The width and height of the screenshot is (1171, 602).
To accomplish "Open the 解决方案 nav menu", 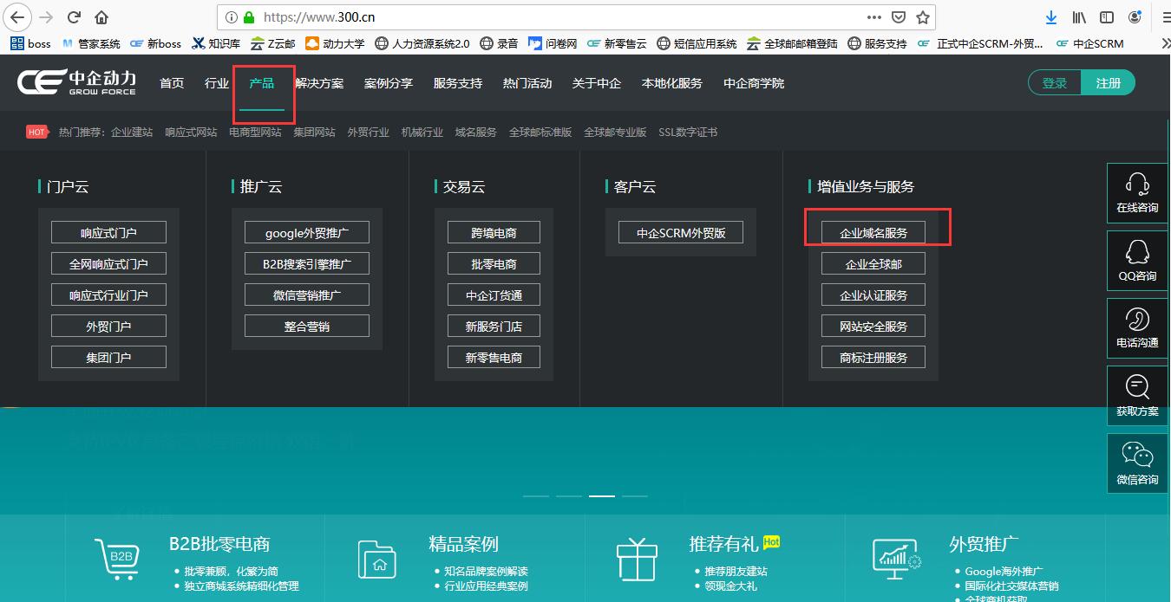I will (x=319, y=83).
